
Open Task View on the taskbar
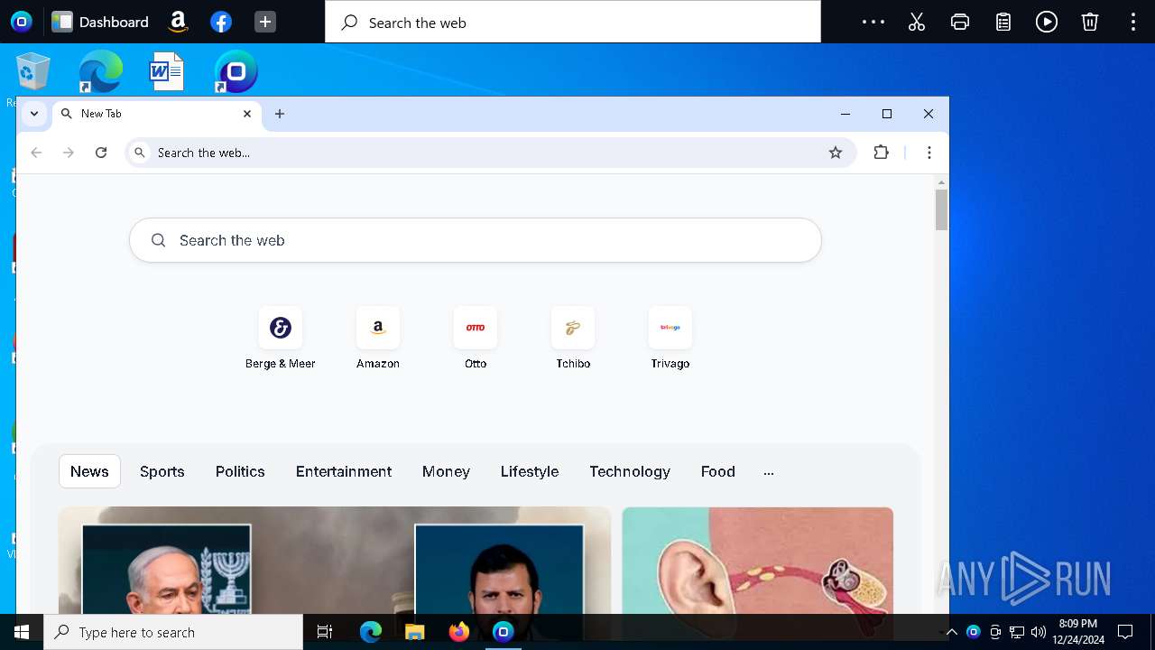[325, 632]
